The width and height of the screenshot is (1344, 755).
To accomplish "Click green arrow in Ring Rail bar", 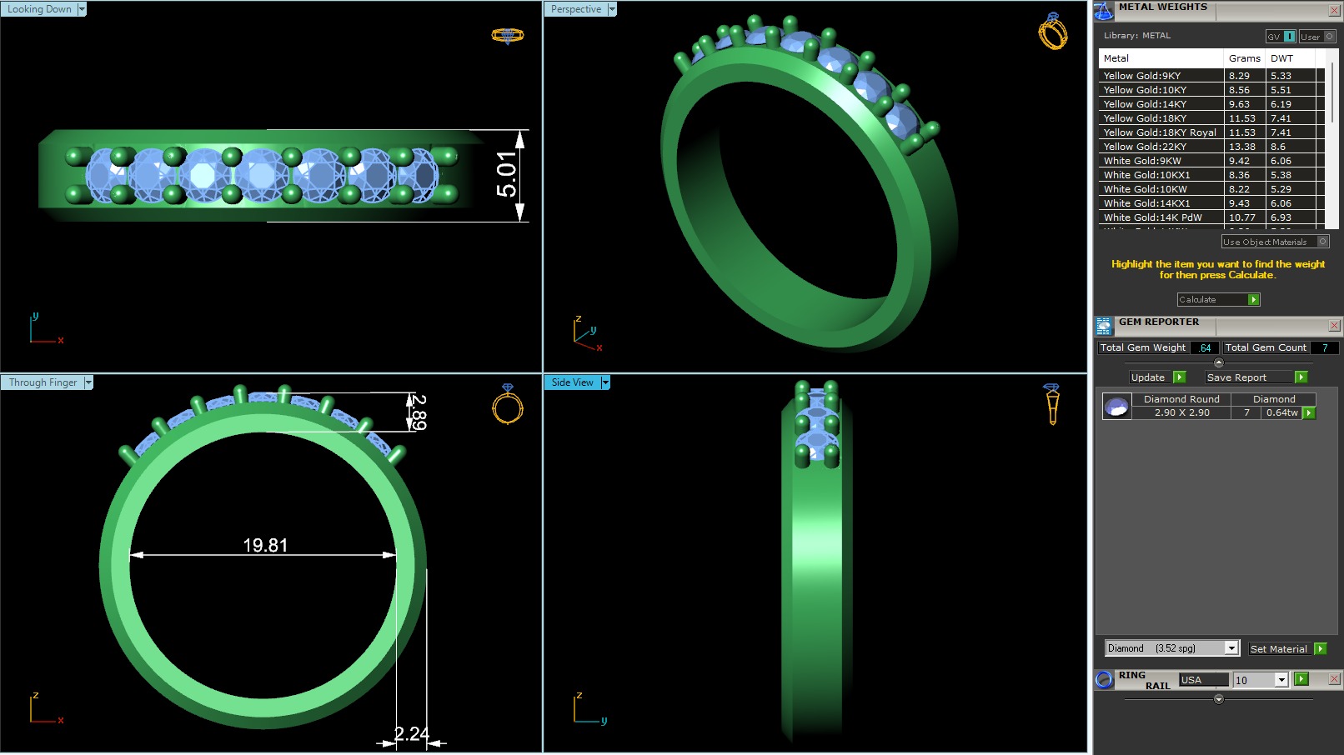I will [x=1301, y=680].
